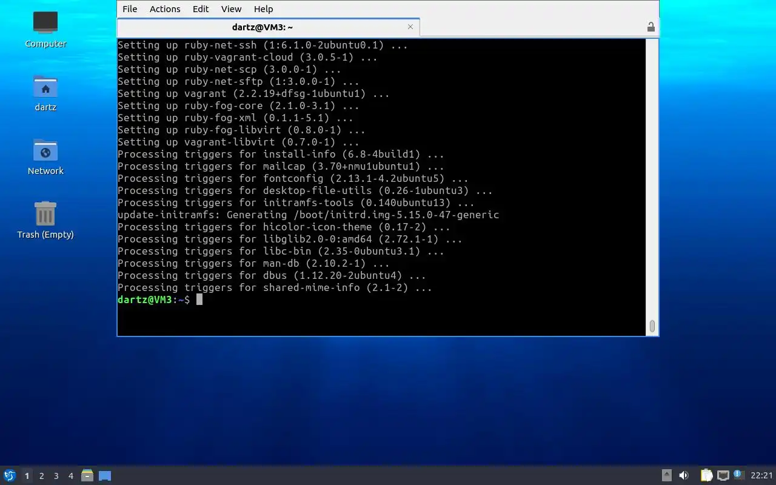Click 'Processing triggers for shared-mime-info' line

(x=275, y=287)
